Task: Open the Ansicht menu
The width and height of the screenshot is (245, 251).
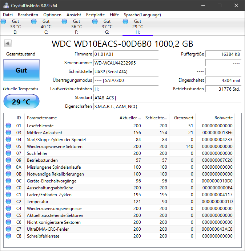Action: click(74, 15)
